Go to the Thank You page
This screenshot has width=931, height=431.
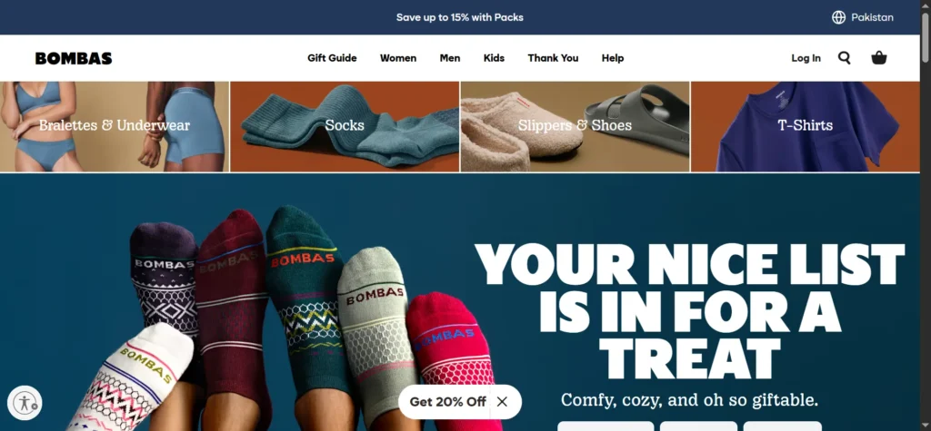click(553, 58)
